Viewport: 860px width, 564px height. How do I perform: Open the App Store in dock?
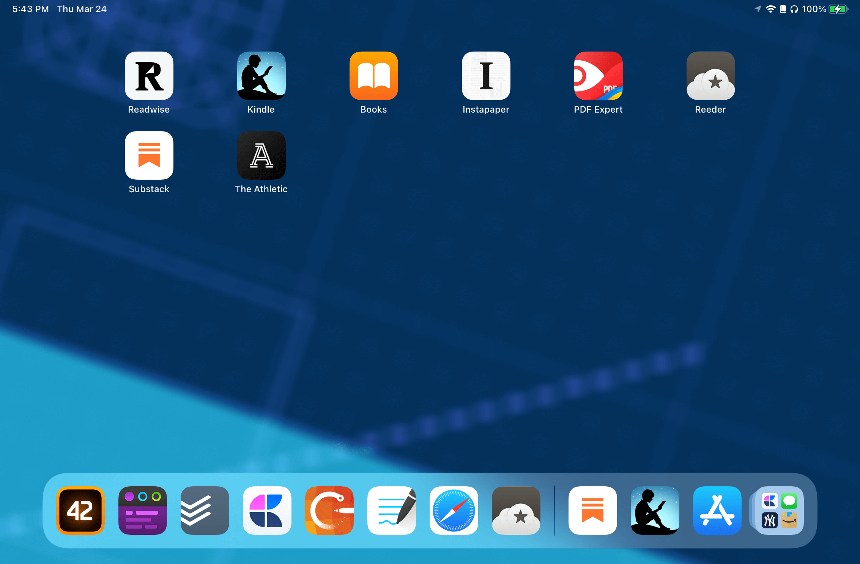[717, 511]
